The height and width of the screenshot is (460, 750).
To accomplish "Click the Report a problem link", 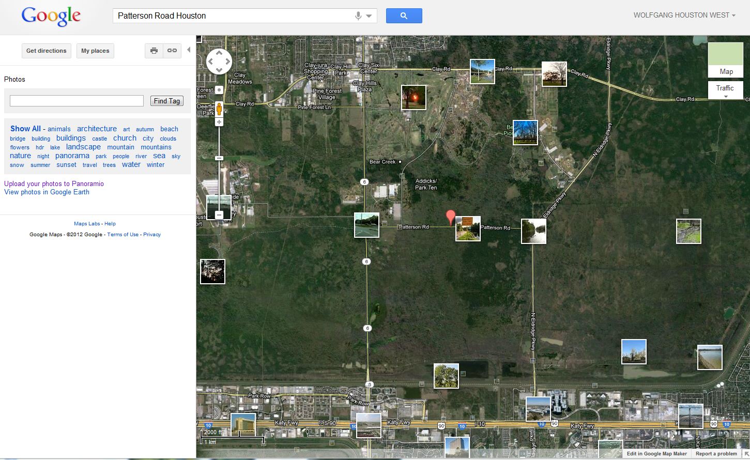I will (x=715, y=453).
